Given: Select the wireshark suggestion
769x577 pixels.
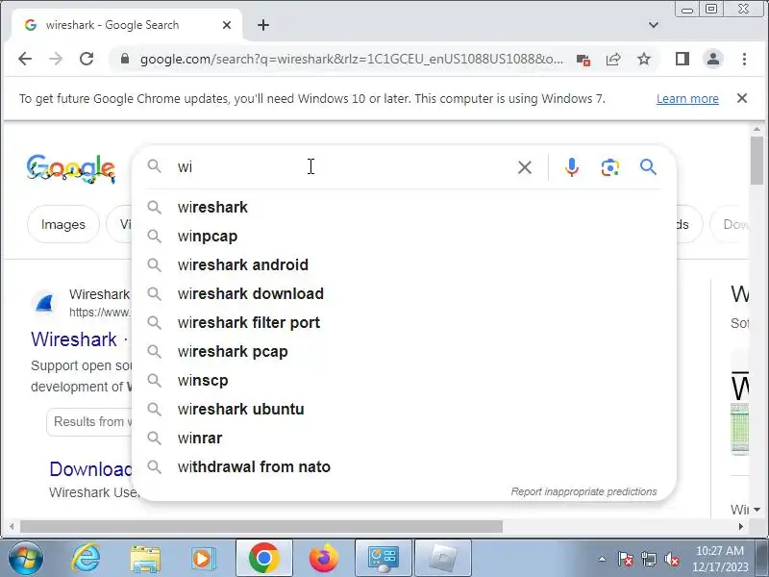Looking at the screenshot, I should pos(404,207).
